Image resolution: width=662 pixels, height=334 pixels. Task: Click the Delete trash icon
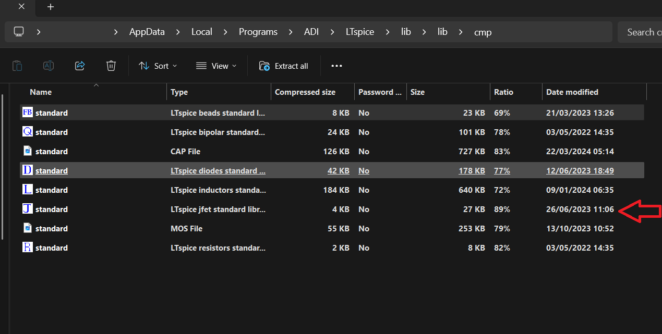[111, 66]
